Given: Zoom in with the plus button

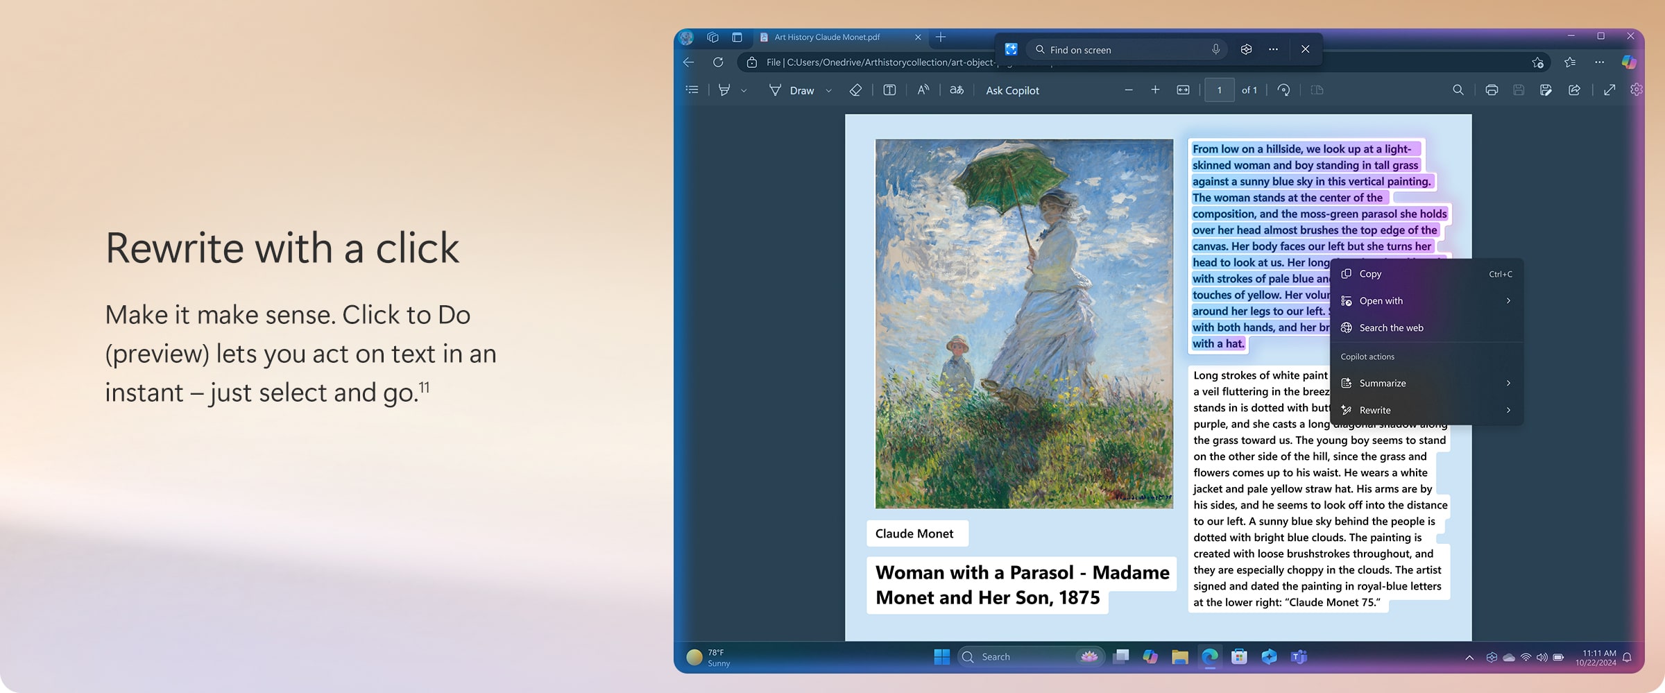Looking at the screenshot, I should 1155,90.
